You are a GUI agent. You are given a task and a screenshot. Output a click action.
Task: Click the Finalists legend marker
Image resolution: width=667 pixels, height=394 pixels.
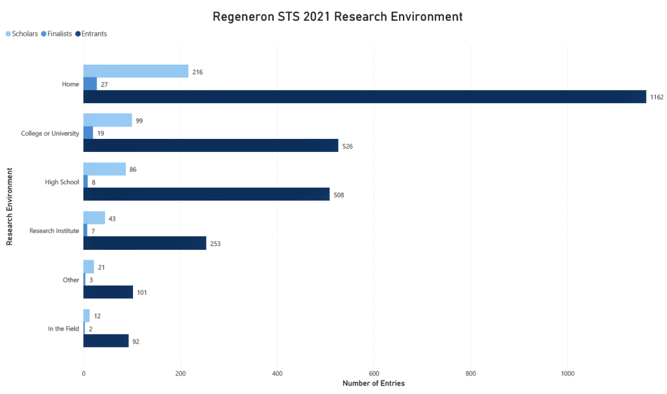click(43, 34)
